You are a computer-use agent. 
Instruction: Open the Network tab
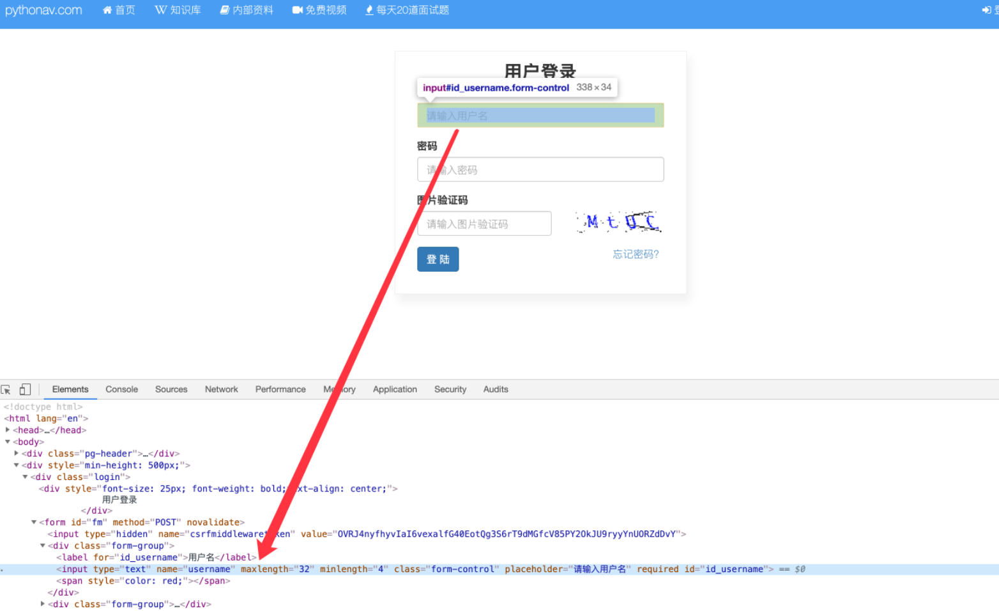[x=221, y=389]
